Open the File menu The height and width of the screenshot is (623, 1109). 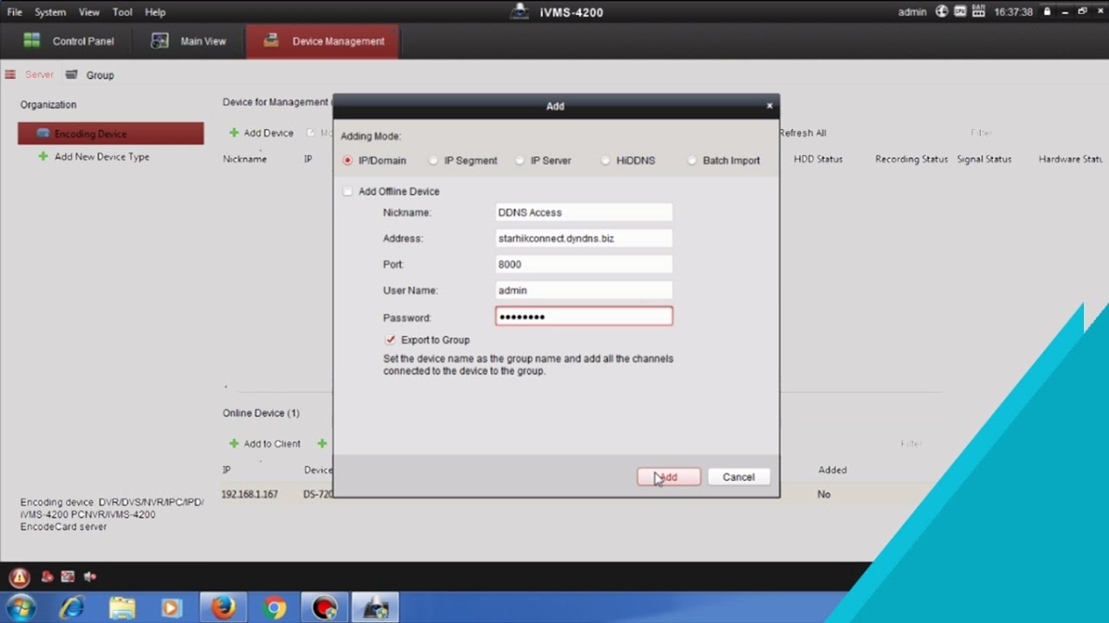point(15,12)
